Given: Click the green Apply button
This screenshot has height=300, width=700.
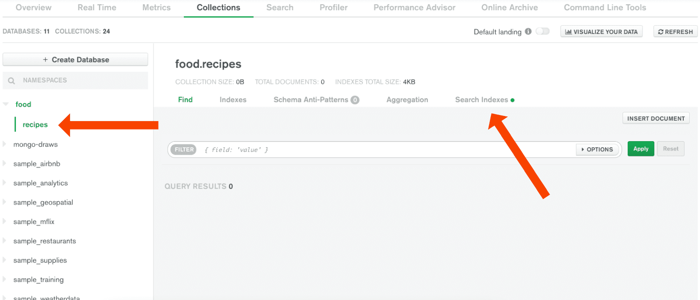Looking at the screenshot, I should click(x=641, y=149).
